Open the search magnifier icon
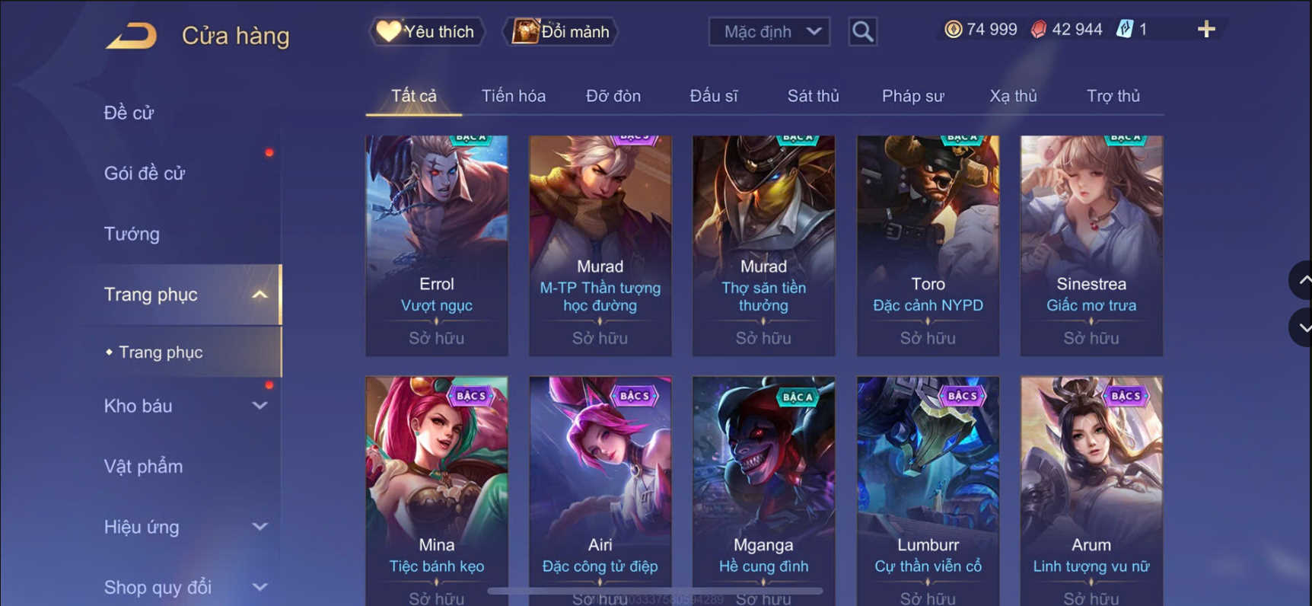The height and width of the screenshot is (606, 1312). pyautogui.click(x=862, y=31)
